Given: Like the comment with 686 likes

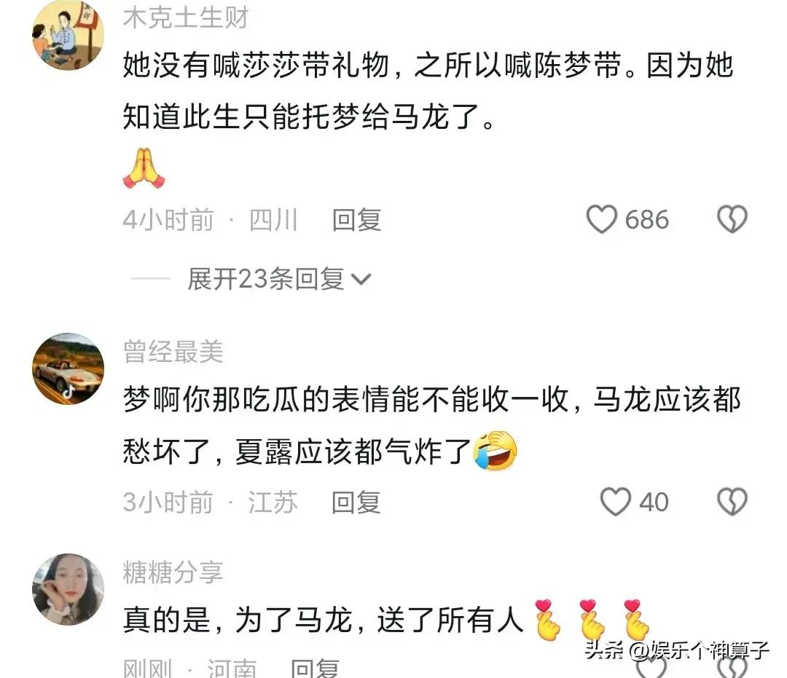Looking at the screenshot, I should [601, 219].
